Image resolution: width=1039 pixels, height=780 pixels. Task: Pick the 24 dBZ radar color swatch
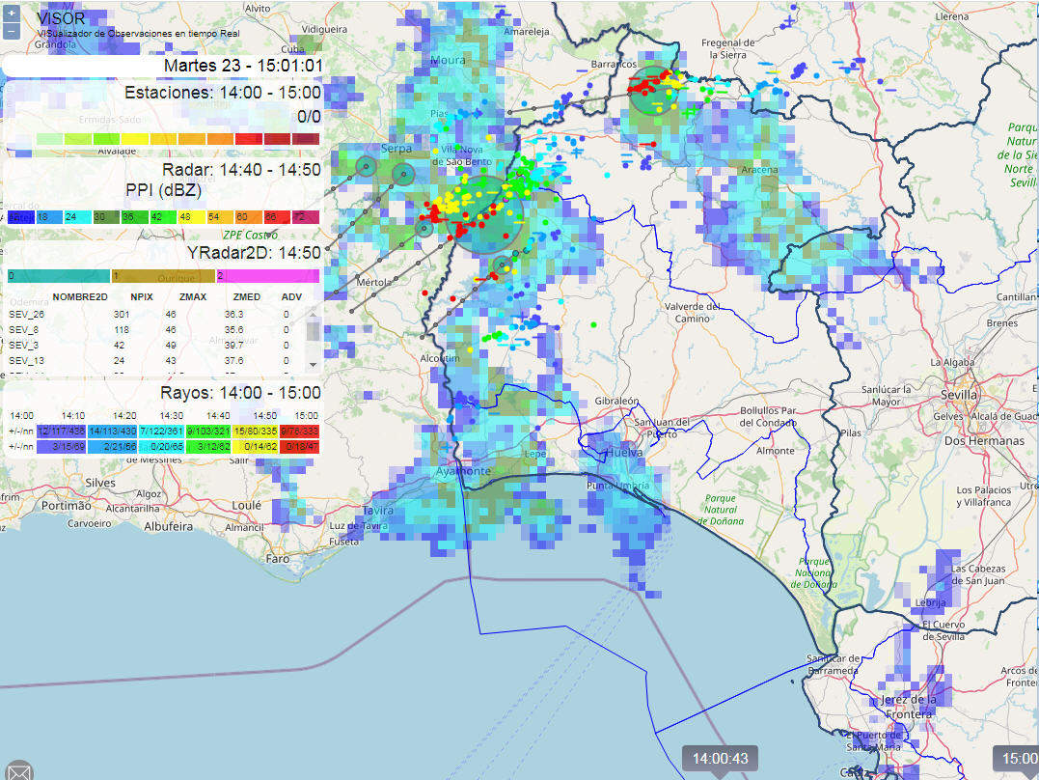77,217
